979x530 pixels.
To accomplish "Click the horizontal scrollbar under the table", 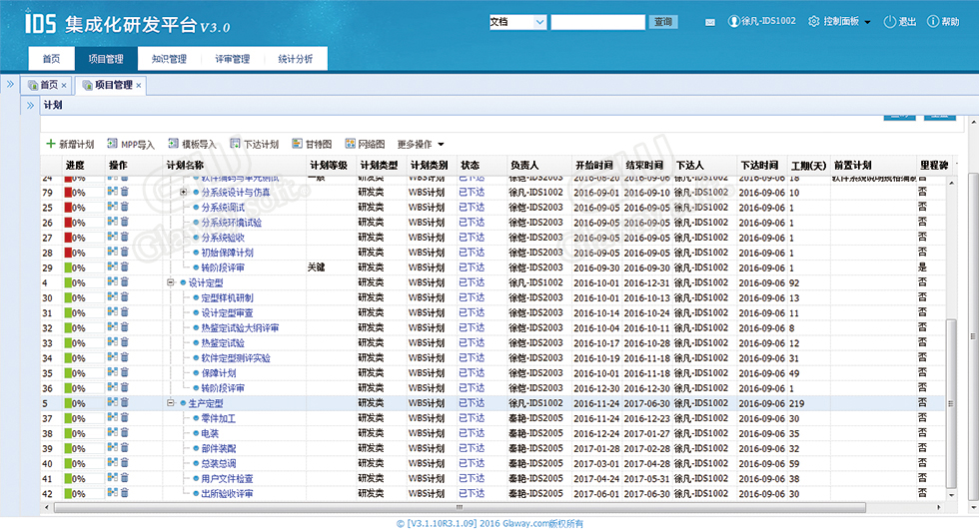I will tap(460, 508).
